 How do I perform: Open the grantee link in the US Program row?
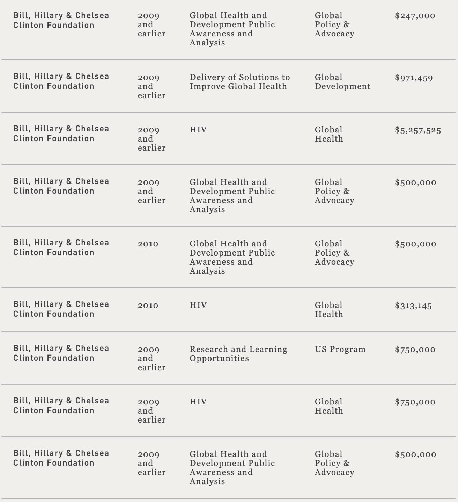(61, 353)
